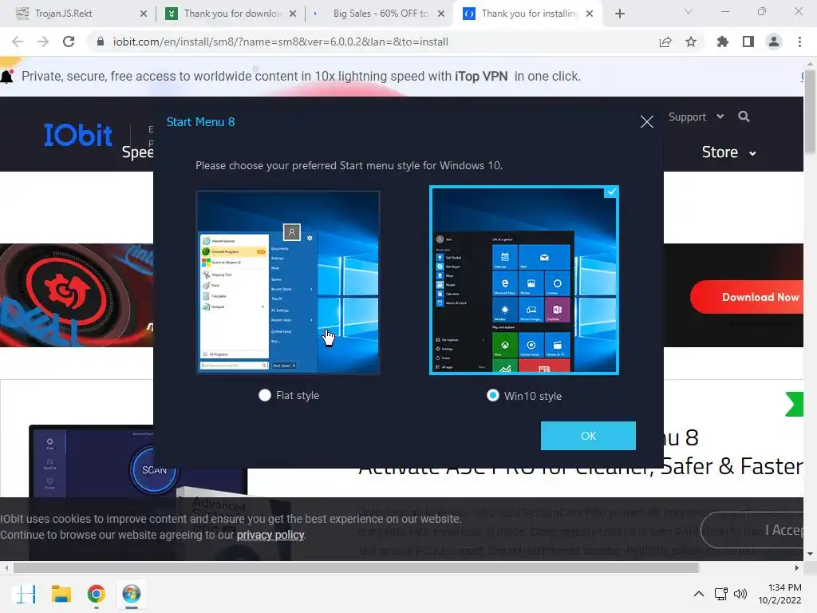Click the IObit logo

point(77,135)
